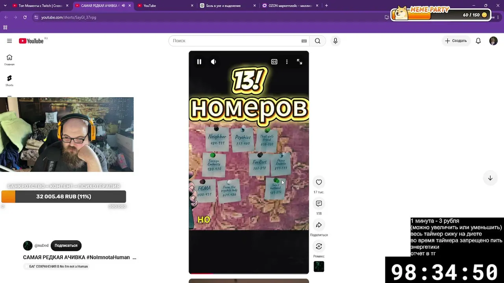Subscribe with the Подписаться button
This screenshot has height=283, width=504.
click(66, 246)
